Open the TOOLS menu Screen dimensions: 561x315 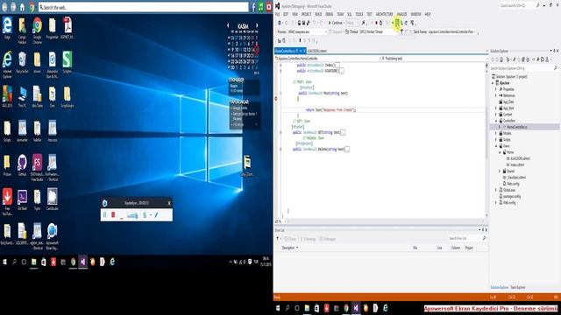pyautogui.click(x=359, y=14)
